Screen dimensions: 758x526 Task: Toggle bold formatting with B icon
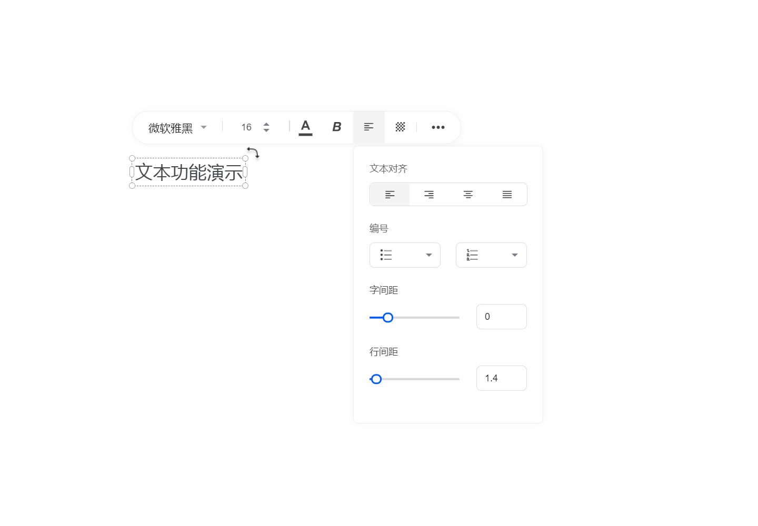click(337, 127)
